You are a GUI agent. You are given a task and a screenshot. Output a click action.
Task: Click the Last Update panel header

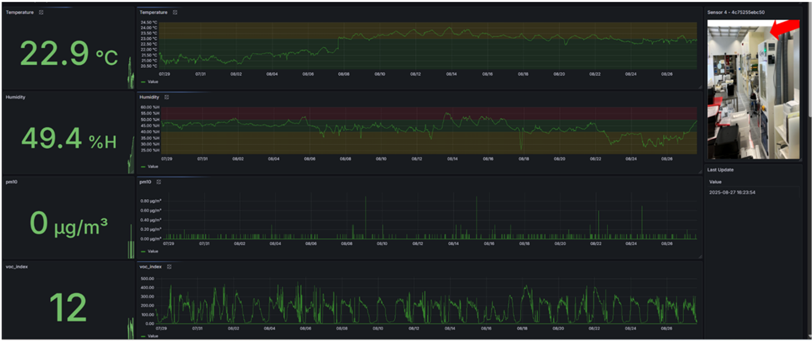click(719, 170)
